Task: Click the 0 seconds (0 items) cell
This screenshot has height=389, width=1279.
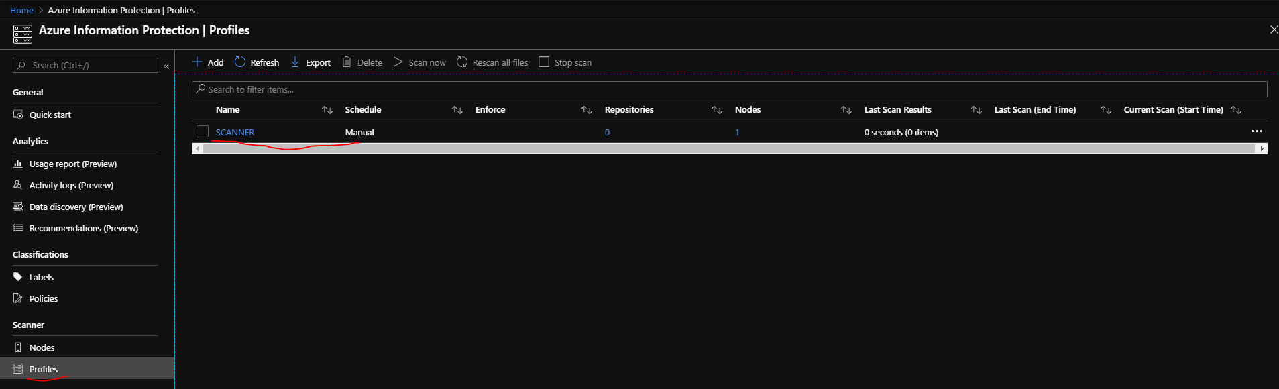Action: 901,132
